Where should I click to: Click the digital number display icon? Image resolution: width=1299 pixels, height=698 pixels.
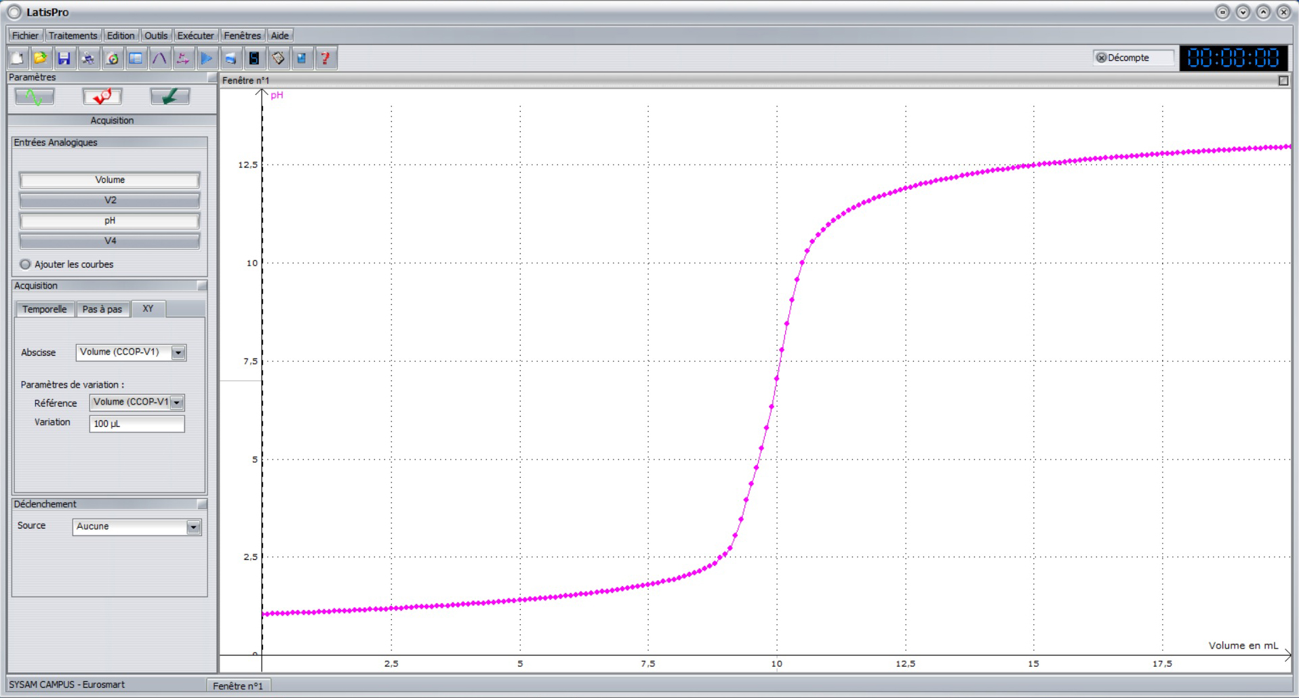point(254,58)
